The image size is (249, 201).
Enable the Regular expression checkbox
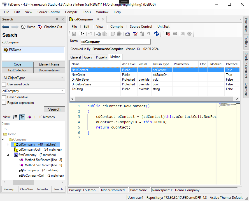(x=4, y=103)
